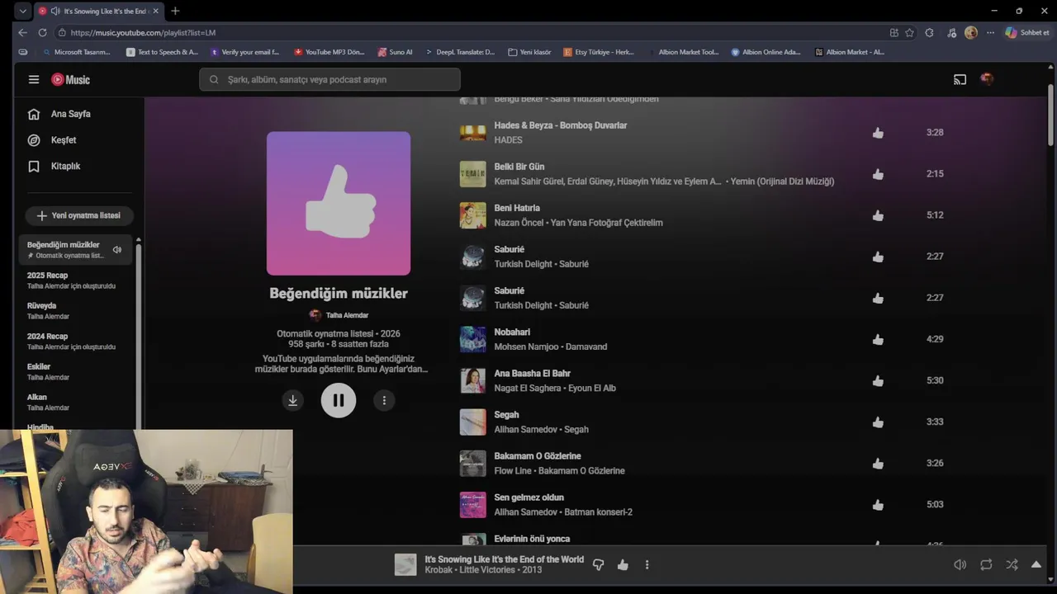Click song title Evlerinin önü yonca
The height and width of the screenshot is (594, 1057).
tap(532, 539)
